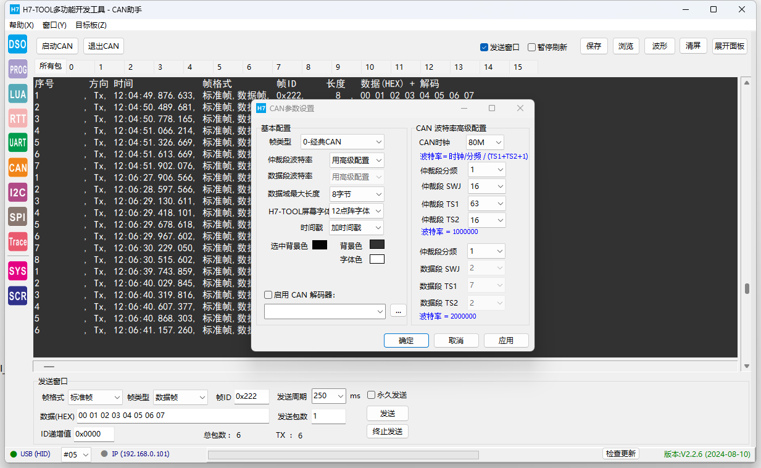Open the CAN decoder file dropdown

click(325, 312)
